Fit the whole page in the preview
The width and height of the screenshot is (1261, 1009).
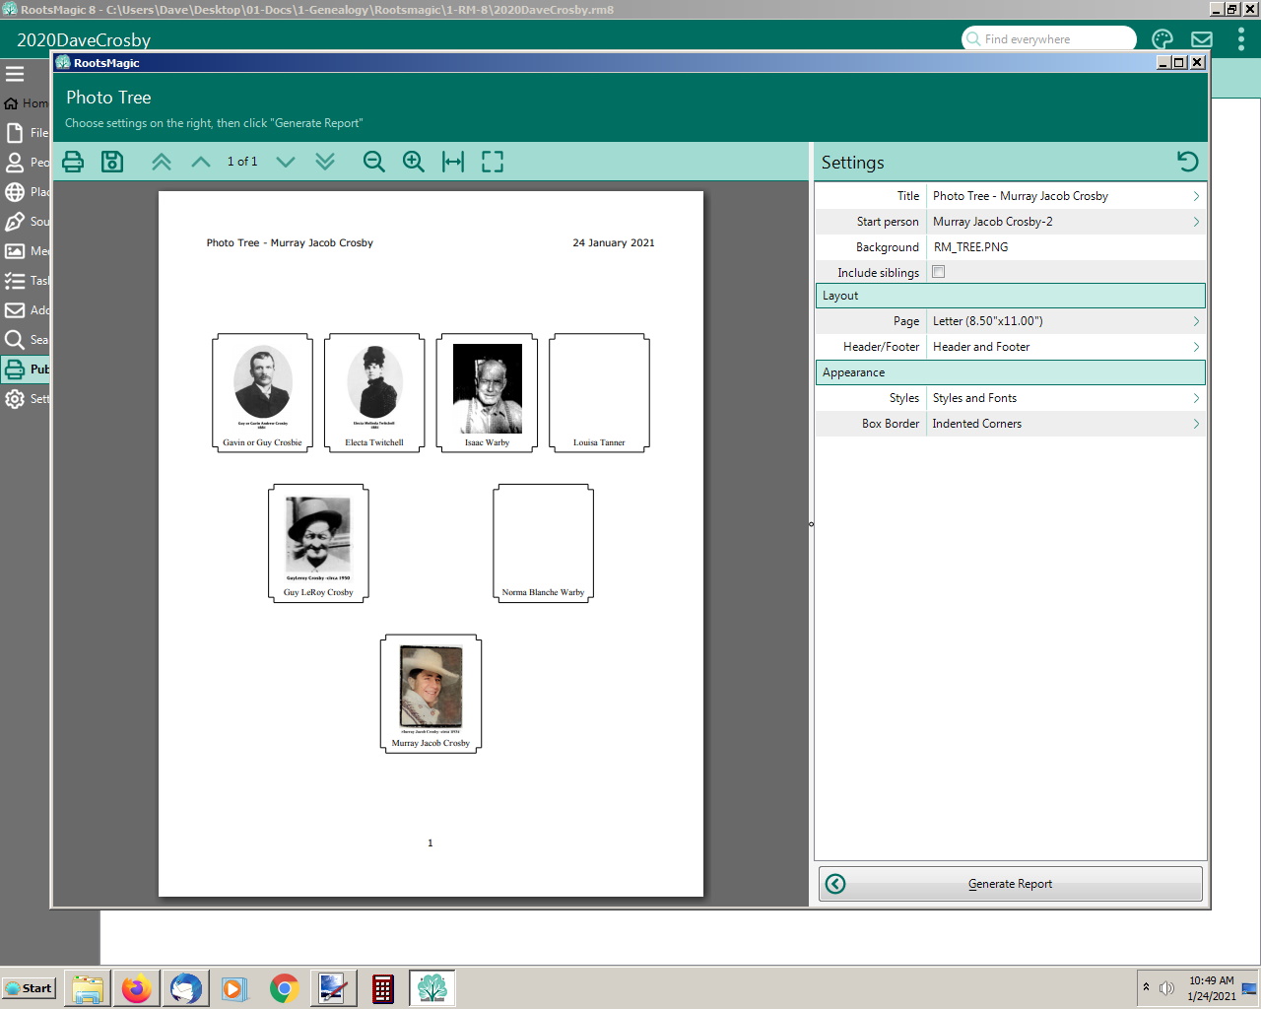click(493, 162)
